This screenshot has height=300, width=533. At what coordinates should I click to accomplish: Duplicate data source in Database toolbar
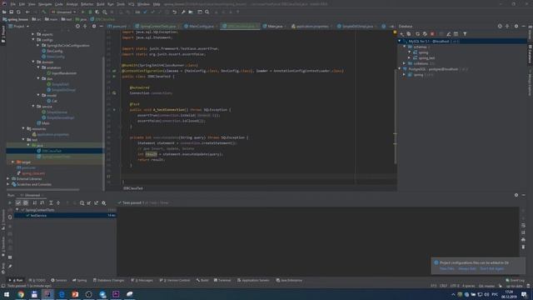pyautogui.click(x=409, y=34)
